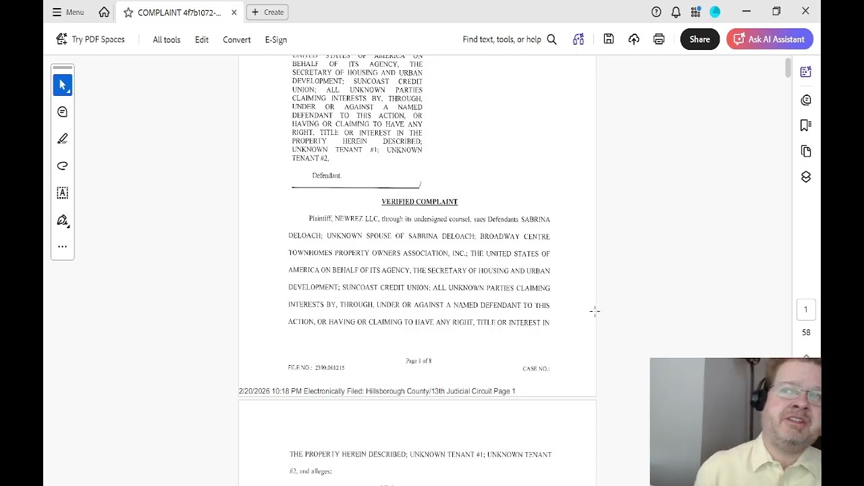Click the 'Defendant.' text
Image resolution: width=864 pixels, height=486 pixels.
tap(327, 175)
